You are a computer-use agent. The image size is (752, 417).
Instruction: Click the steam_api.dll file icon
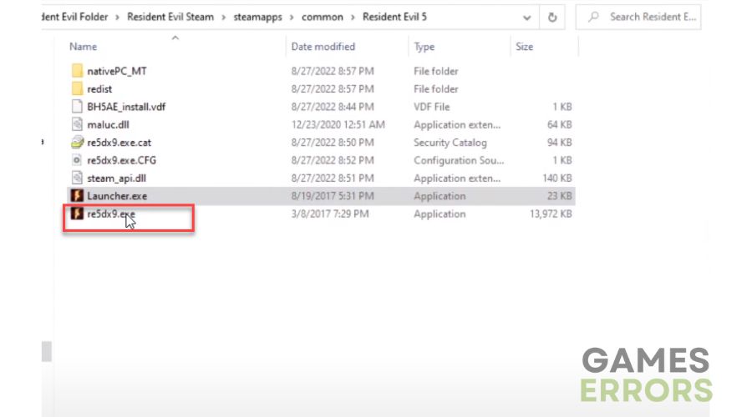pyautogui.click(x=77, y=178)
